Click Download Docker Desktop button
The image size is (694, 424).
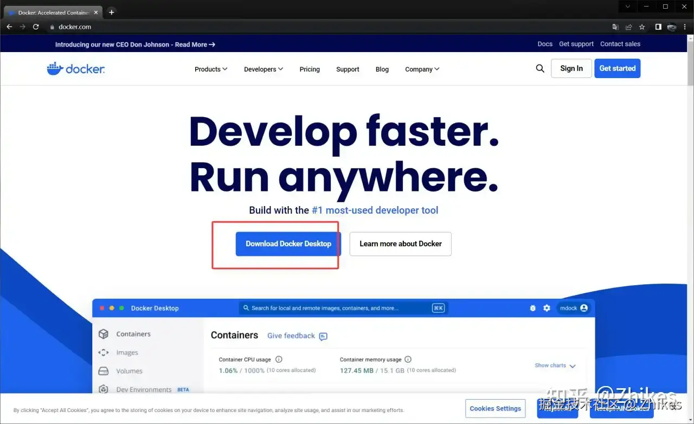288,244
